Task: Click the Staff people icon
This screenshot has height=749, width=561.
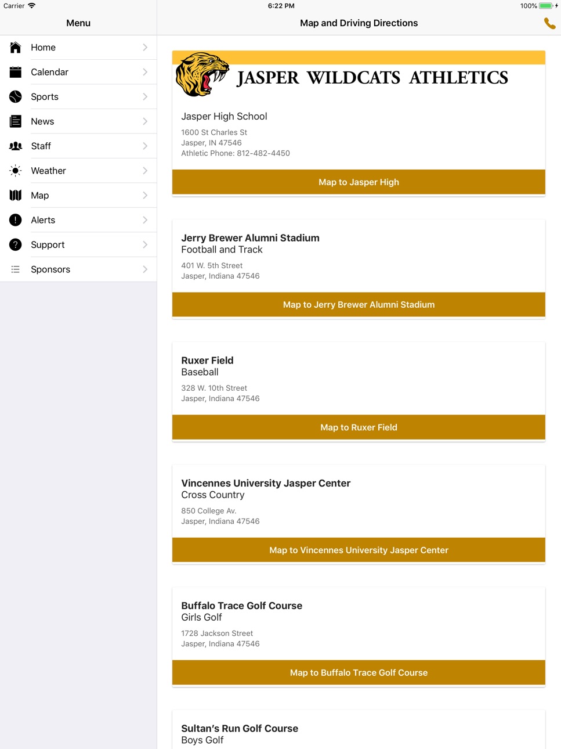Action: tap(16, 146)
